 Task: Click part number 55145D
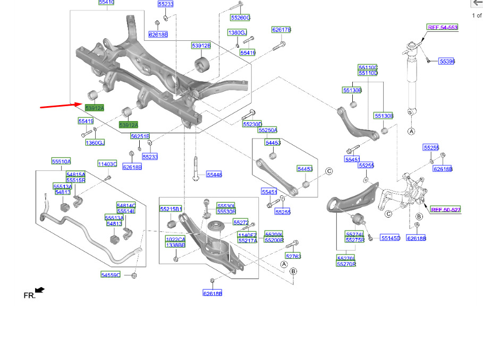(391, 238)
